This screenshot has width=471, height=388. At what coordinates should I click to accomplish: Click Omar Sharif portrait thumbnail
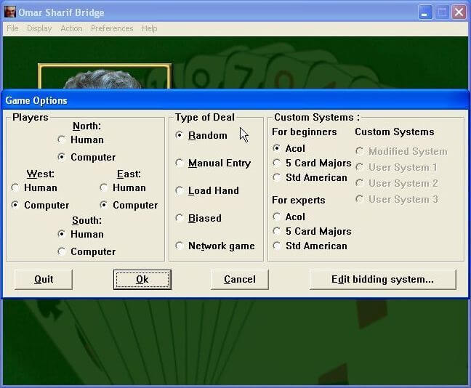105,76
